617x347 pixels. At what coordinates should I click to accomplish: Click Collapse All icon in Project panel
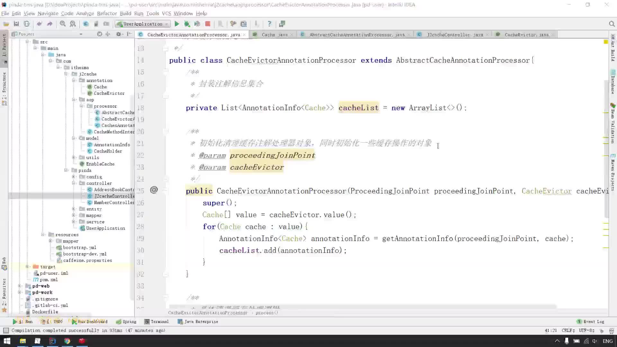(x=108, y=34)
